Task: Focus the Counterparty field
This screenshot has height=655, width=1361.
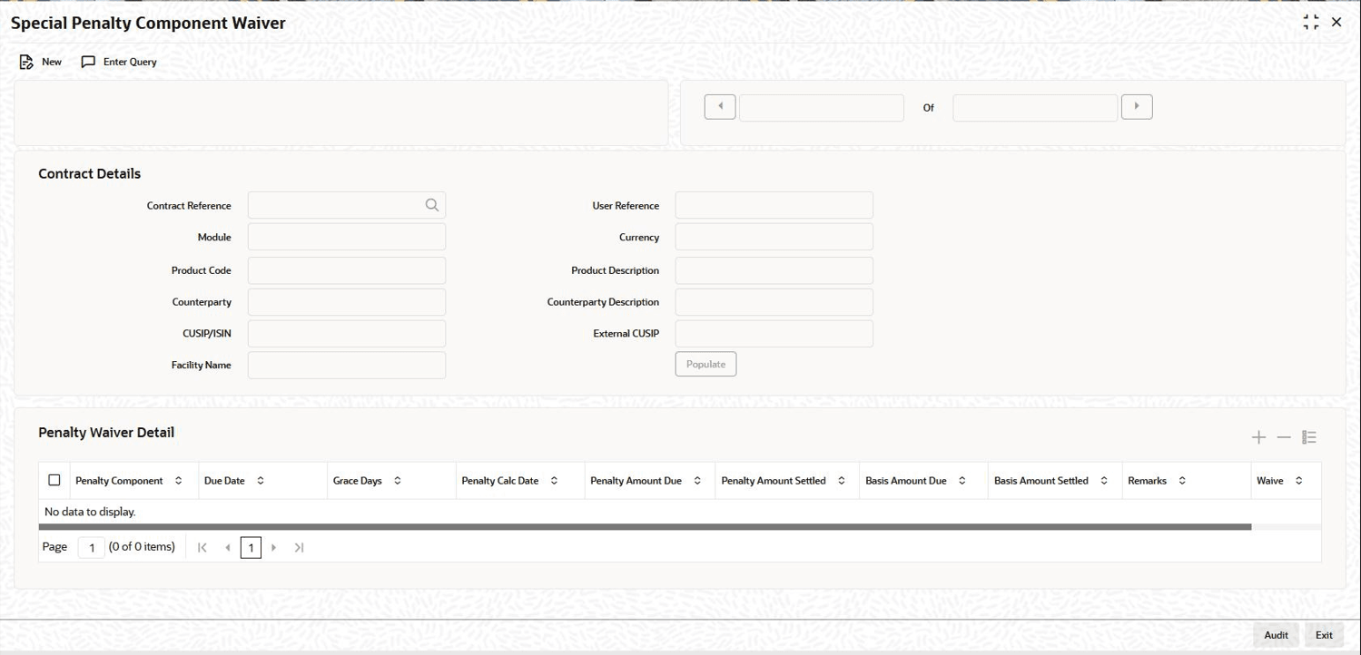Action: pos(347,302)
